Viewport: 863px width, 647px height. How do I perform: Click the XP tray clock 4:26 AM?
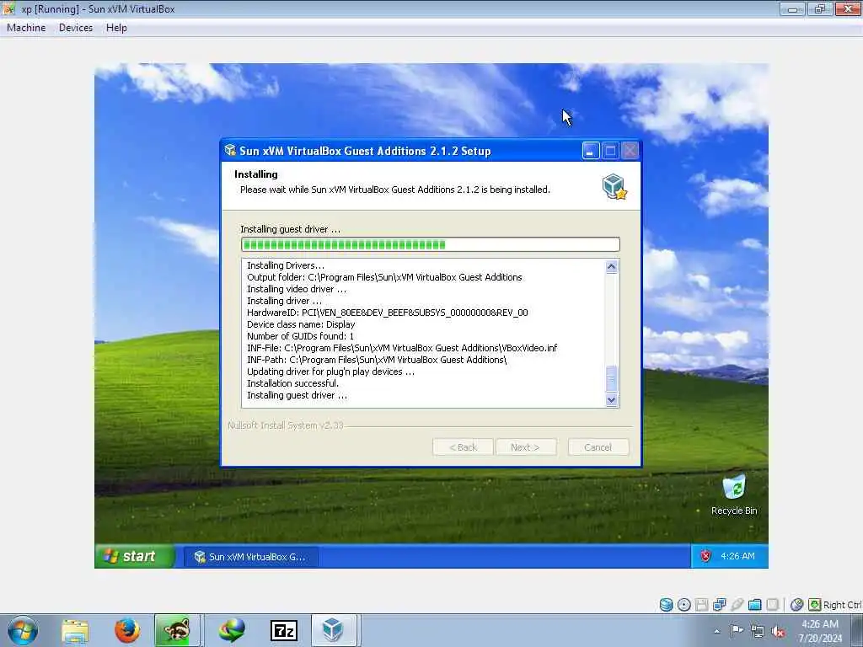coord(737,556)
